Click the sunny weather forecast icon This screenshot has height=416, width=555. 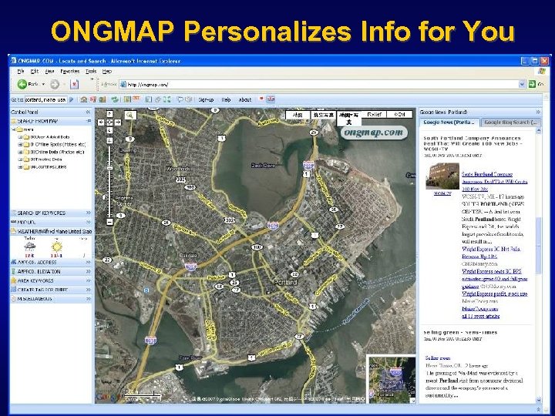(x=56, y=247)
